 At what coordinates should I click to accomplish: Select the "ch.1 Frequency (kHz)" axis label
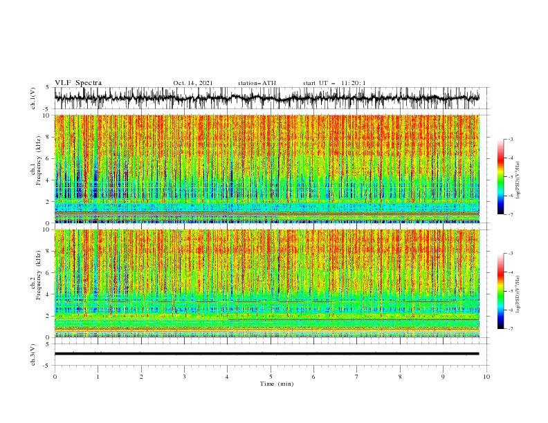click(36, 160)
